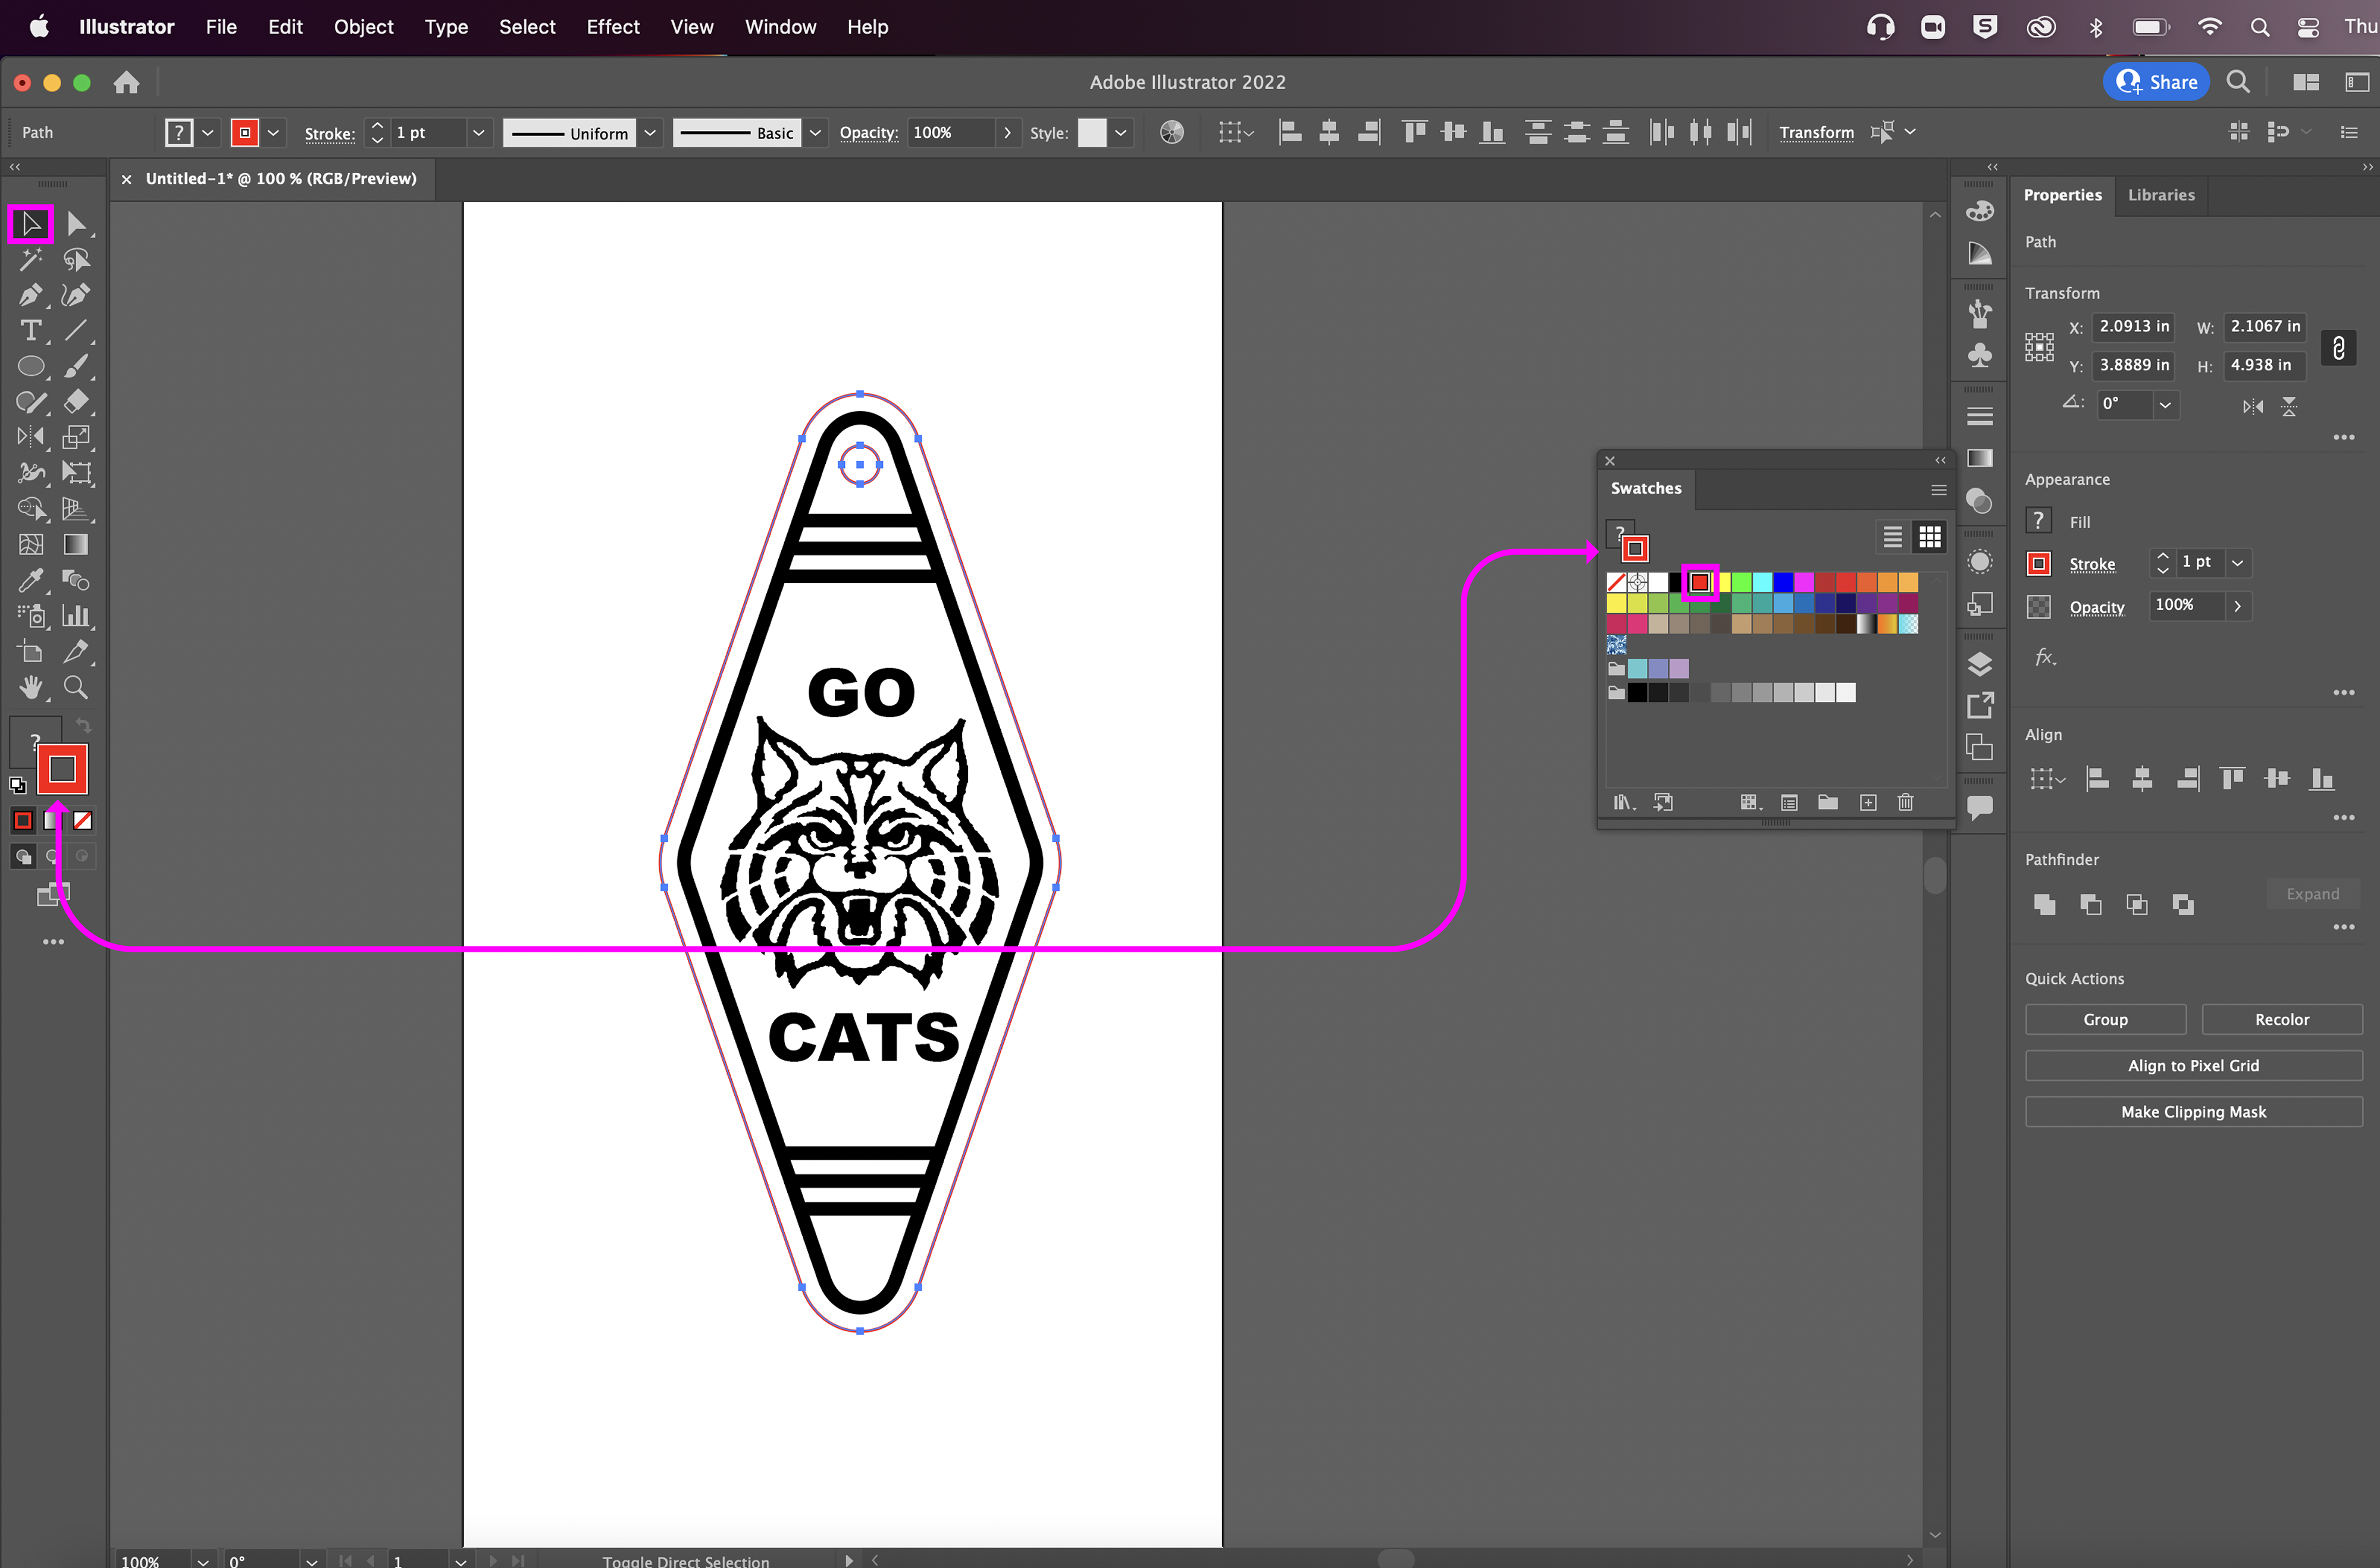Switch Swatches to list view

point(1892,538)
